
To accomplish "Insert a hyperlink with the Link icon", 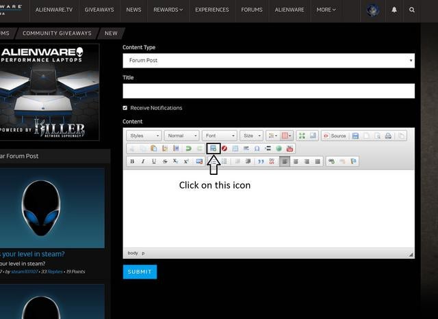I will [331, 161].
